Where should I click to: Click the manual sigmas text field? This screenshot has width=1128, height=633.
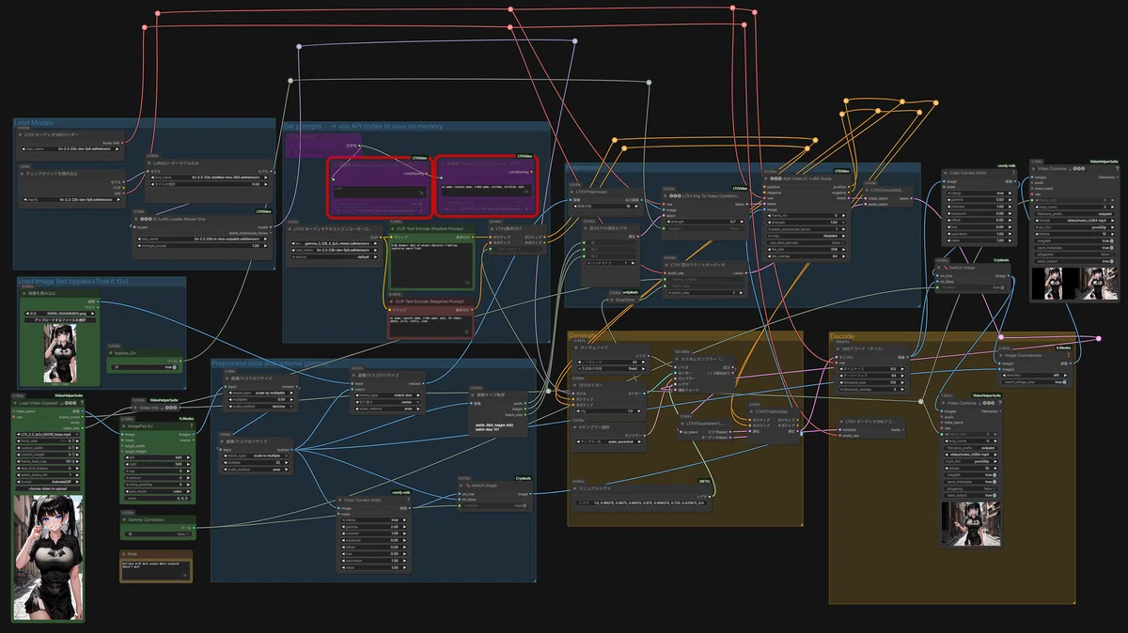coord(639,502)
